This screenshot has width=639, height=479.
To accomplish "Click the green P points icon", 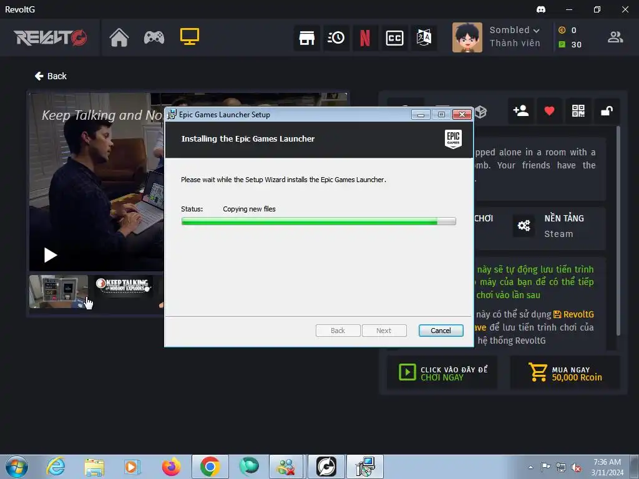I will tap(562, 44).
